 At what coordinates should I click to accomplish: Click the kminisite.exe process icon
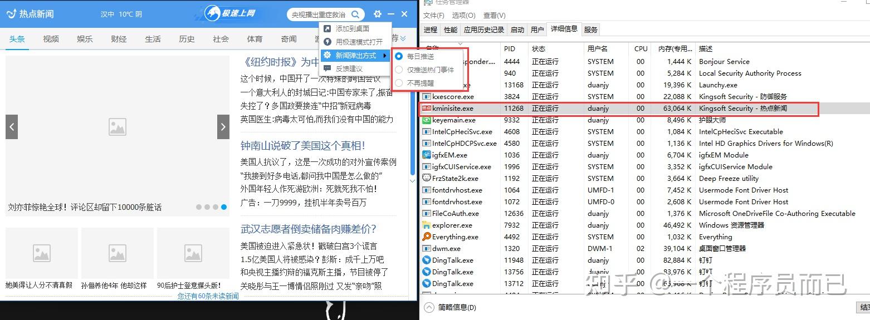click(x=427, y=108)
